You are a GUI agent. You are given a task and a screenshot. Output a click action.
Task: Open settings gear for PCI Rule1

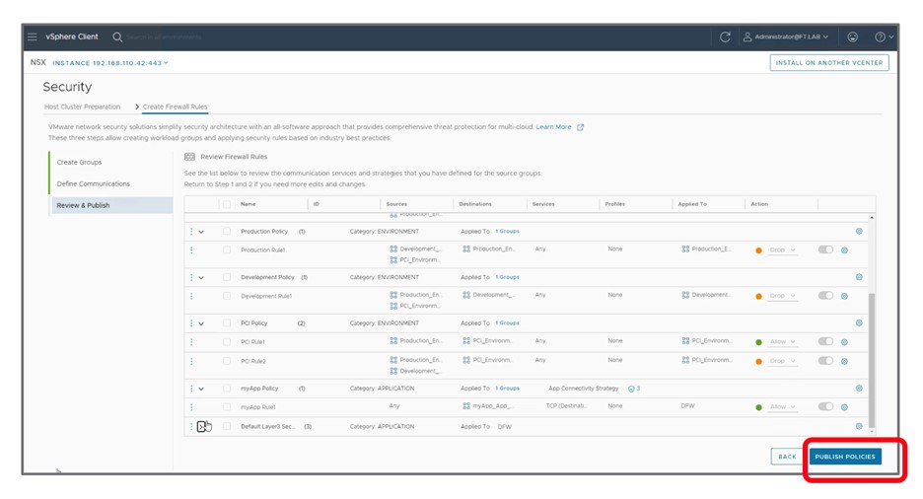(844, 342)
